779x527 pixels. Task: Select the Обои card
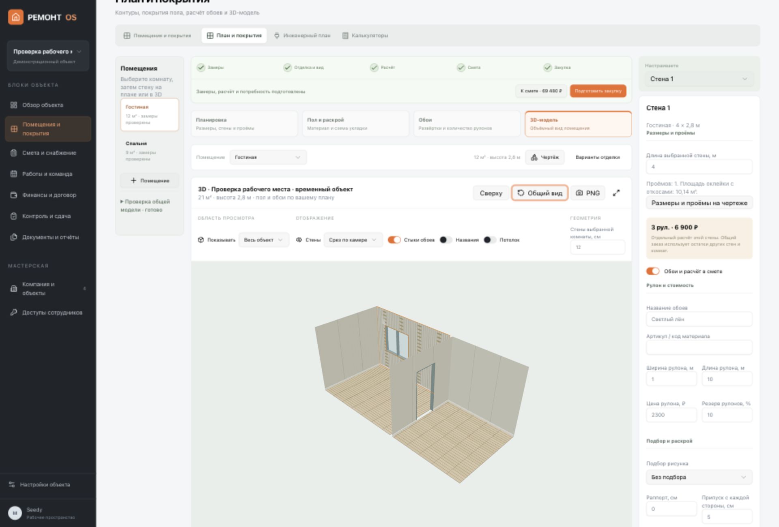tap(467, 124)
